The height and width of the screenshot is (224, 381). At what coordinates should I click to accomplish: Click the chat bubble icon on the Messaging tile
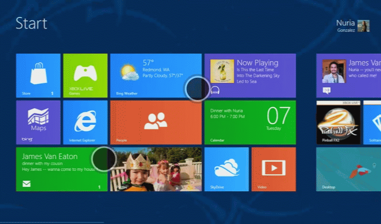[x=327, y=91]
